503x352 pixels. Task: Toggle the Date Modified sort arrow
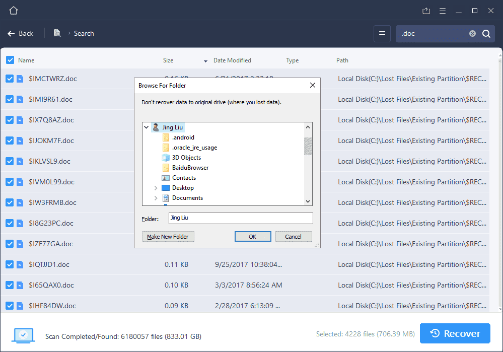pos(204,60)
